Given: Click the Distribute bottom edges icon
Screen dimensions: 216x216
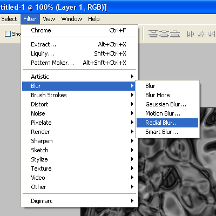Looking at the screenshot, I should pyautogui.click(x=175, y=33).
